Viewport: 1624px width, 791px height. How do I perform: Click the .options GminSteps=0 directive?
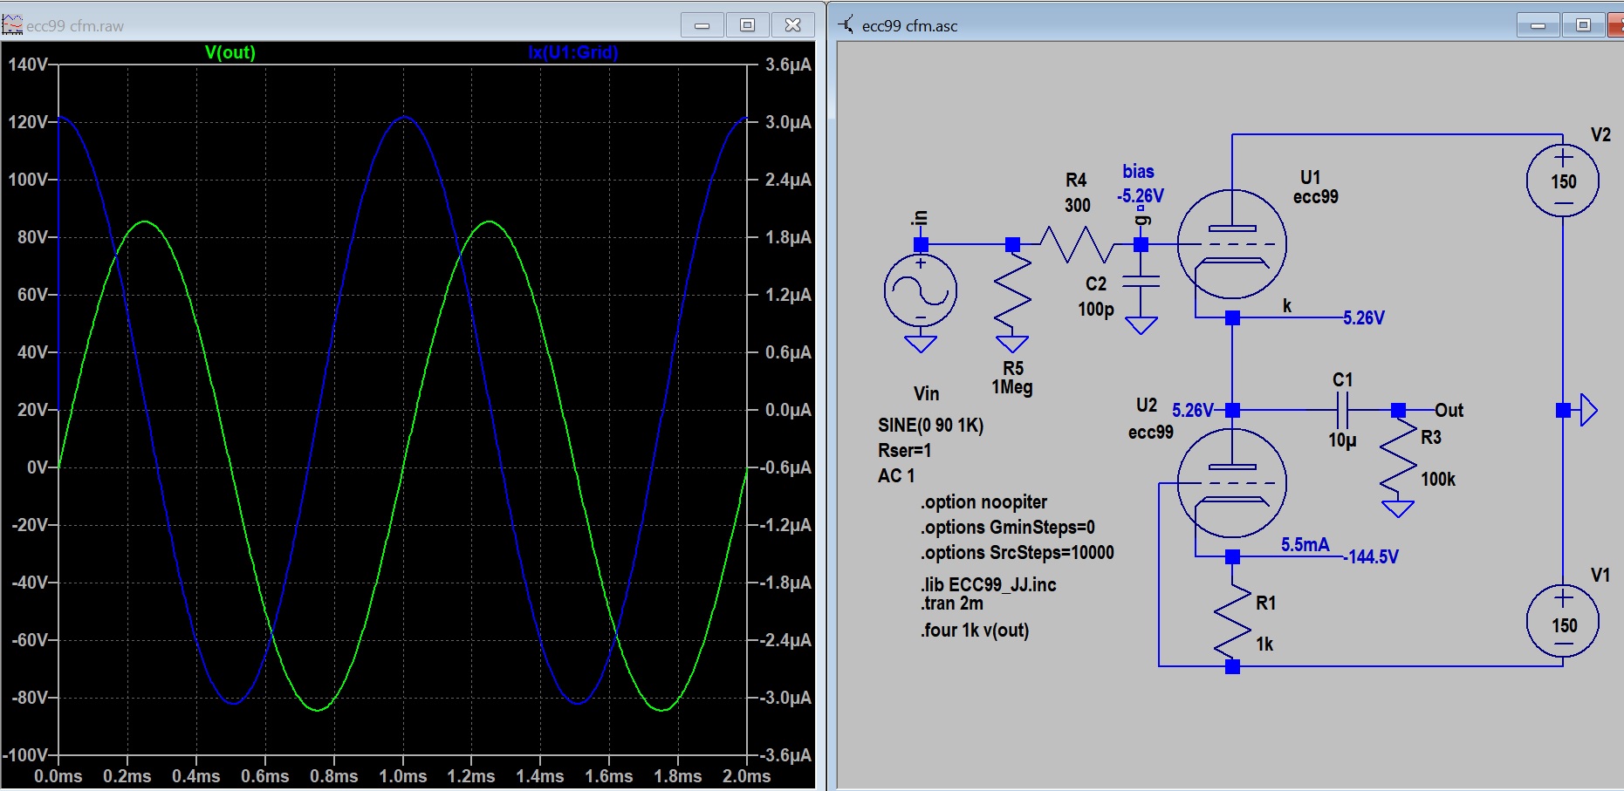tap(1007, 528)
